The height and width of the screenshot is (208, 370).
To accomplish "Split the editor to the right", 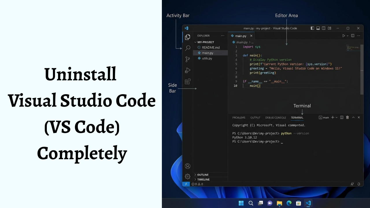I will coord(353,36).
